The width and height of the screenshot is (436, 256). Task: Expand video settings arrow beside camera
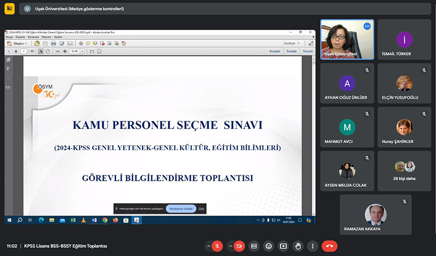tap(230, 246)
